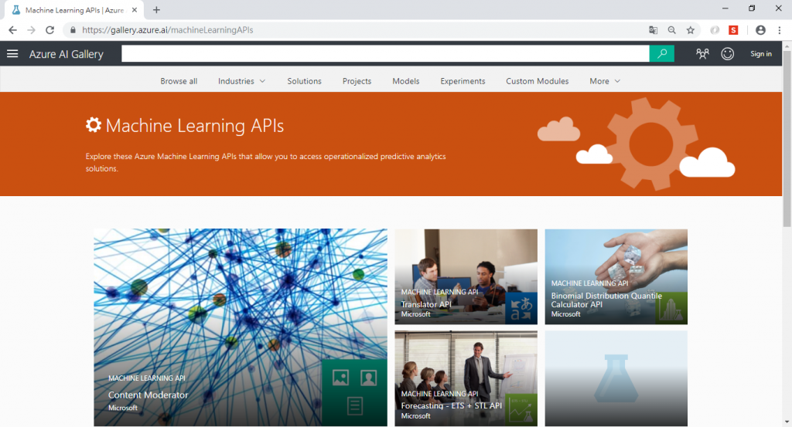
Task: Select Browse all menu item
Action: click(179, 81)
